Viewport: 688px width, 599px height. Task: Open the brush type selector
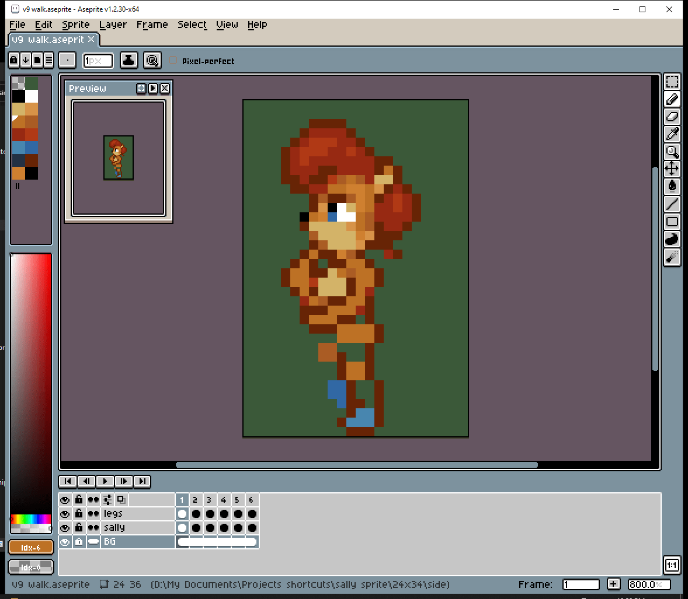(68, 60)
